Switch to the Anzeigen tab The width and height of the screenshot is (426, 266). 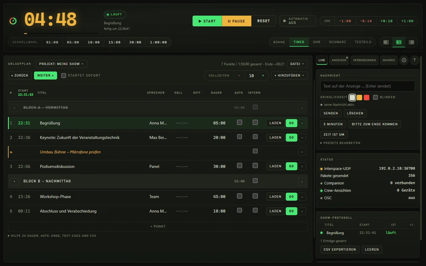click(x=339, y=60)
